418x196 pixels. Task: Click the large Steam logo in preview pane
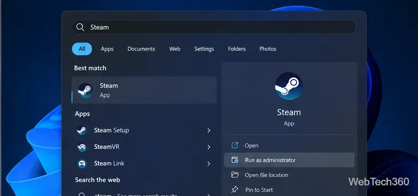coord(288,86)
